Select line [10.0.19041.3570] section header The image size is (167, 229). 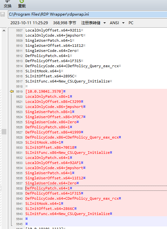[44, 91]
